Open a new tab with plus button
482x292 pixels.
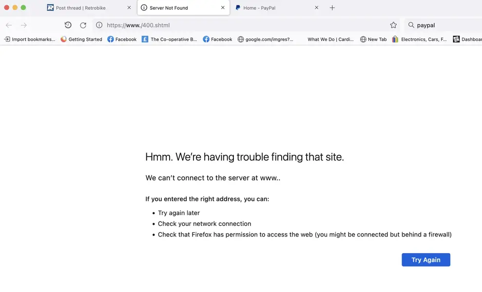(332, 8)
